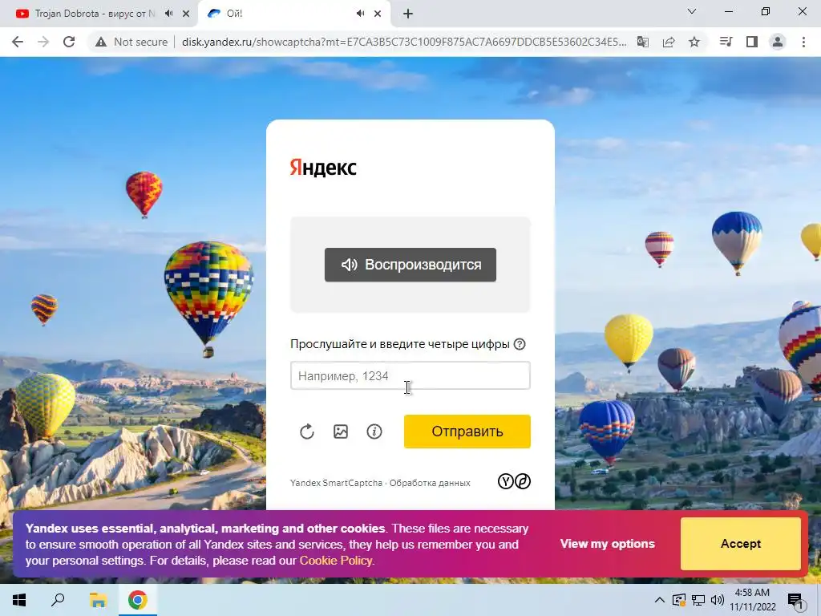This screenshot has height=616, width=821.
Task: Click the help question mark beside digits prompt
Action: (x=520, y=344)
